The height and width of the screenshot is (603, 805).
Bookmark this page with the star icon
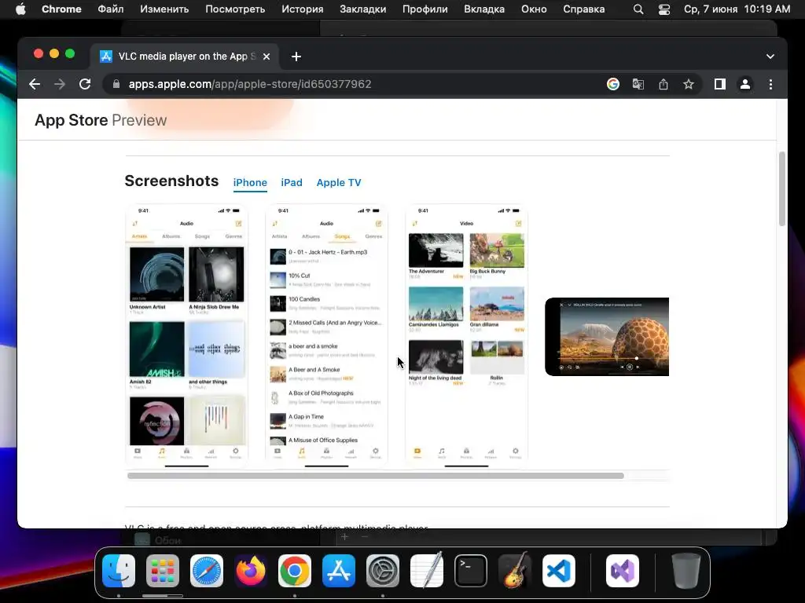tap(689, 84)
